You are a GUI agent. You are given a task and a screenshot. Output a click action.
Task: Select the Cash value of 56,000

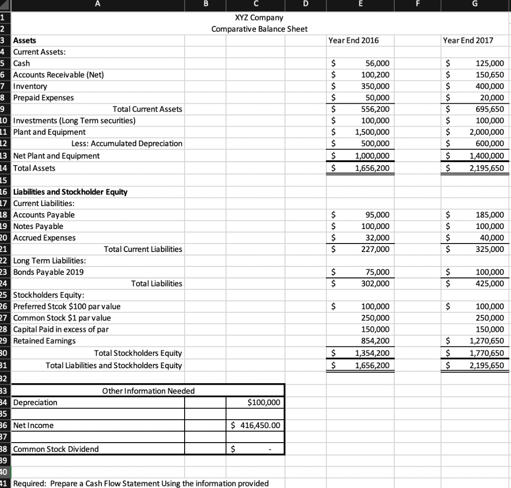tap(360, 63)
